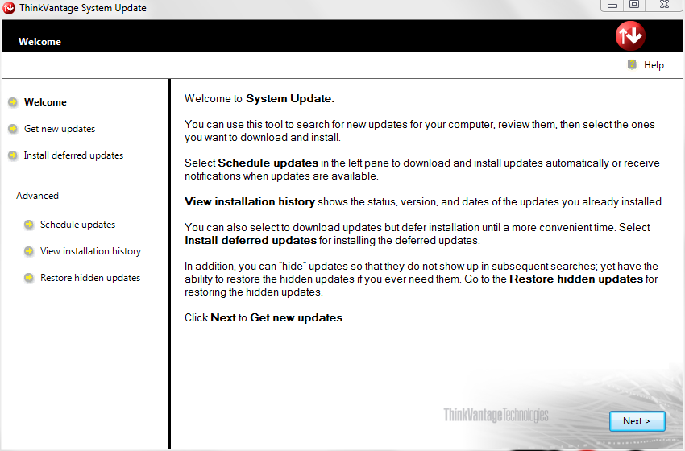Click the icon beside View installation history
The height and width of the screenshot is (451, 685).
(29, 251)
